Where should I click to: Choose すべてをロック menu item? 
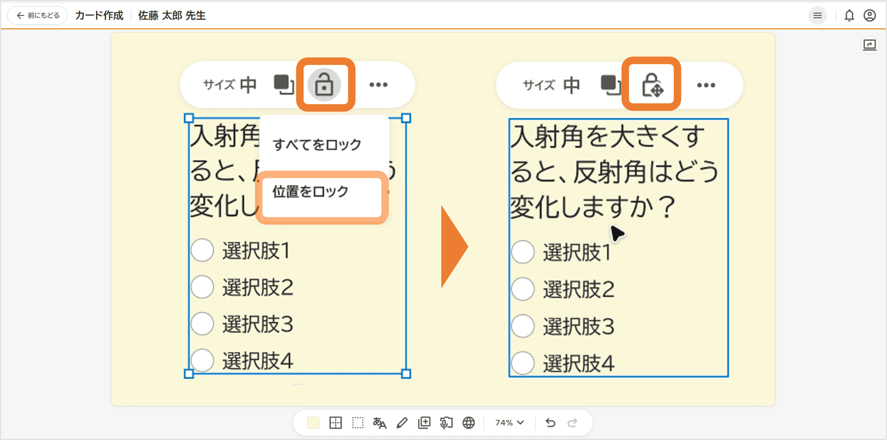(317, 145)
